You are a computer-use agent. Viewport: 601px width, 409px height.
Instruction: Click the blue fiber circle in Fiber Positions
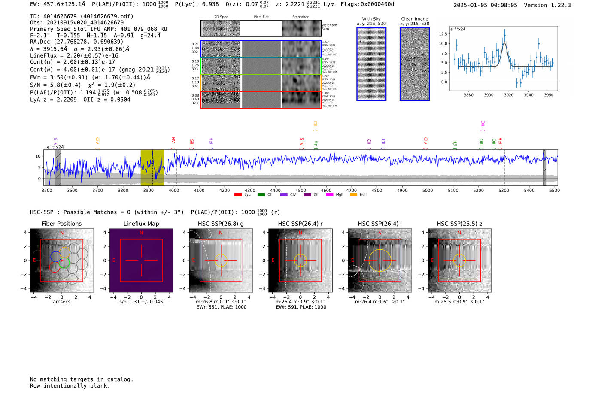56,257
